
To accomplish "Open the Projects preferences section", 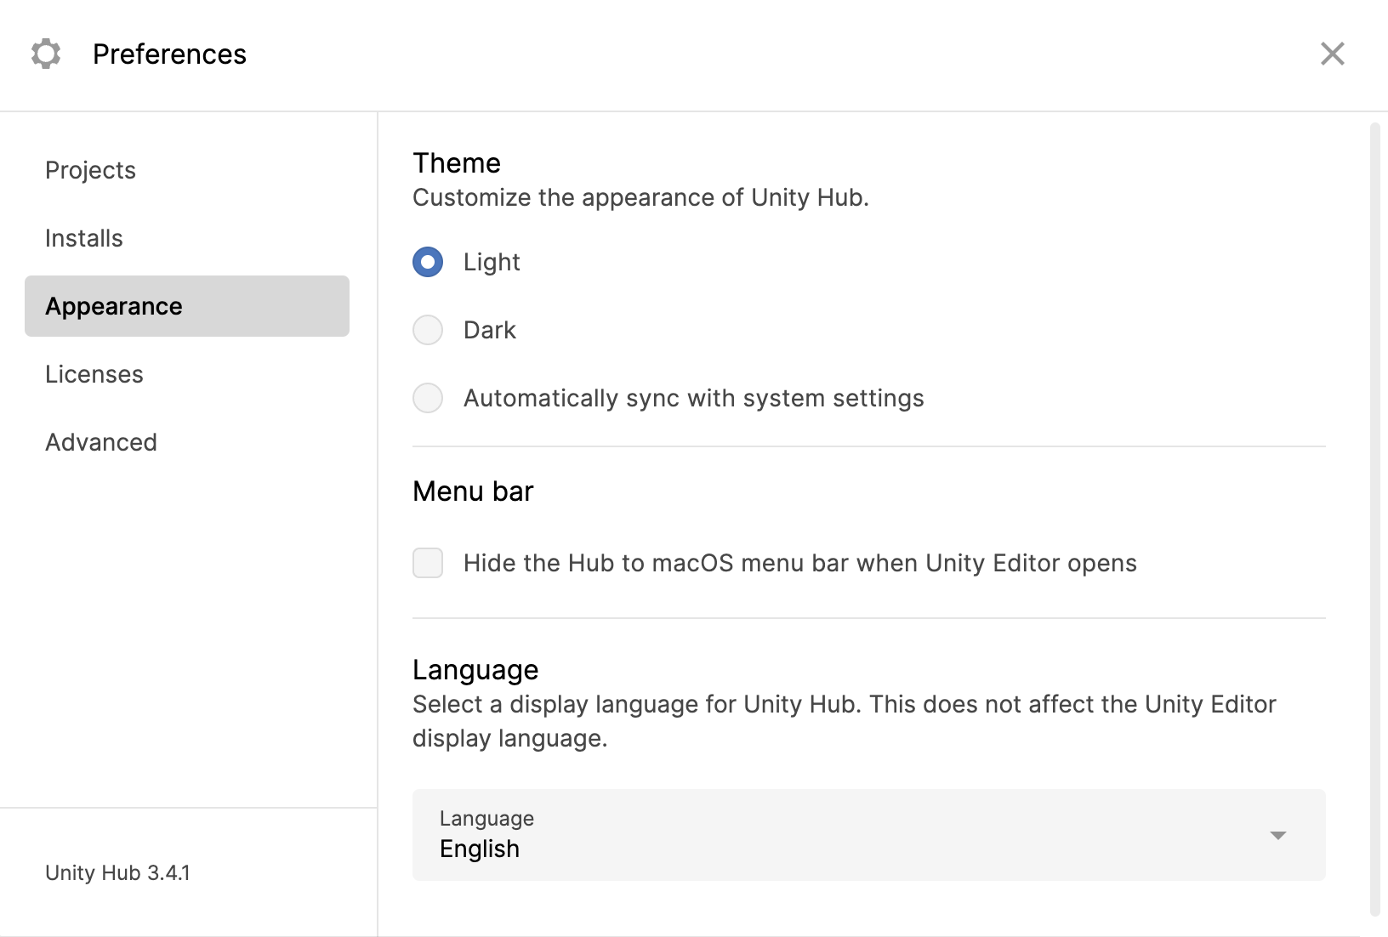I will tap(90, 170).
